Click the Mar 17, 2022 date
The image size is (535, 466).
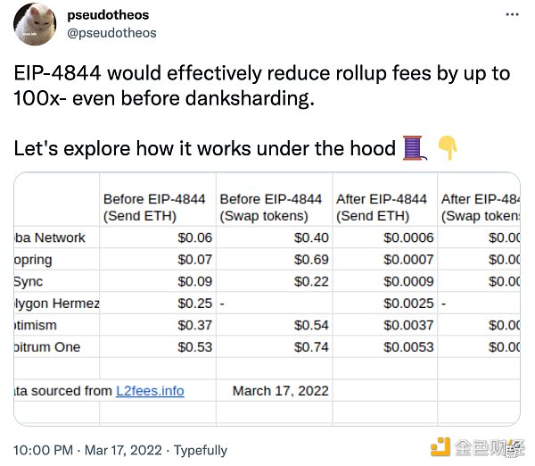[123, 450]
